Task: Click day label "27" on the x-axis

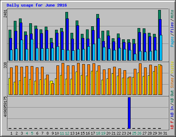Action: (x=144, y=133)
